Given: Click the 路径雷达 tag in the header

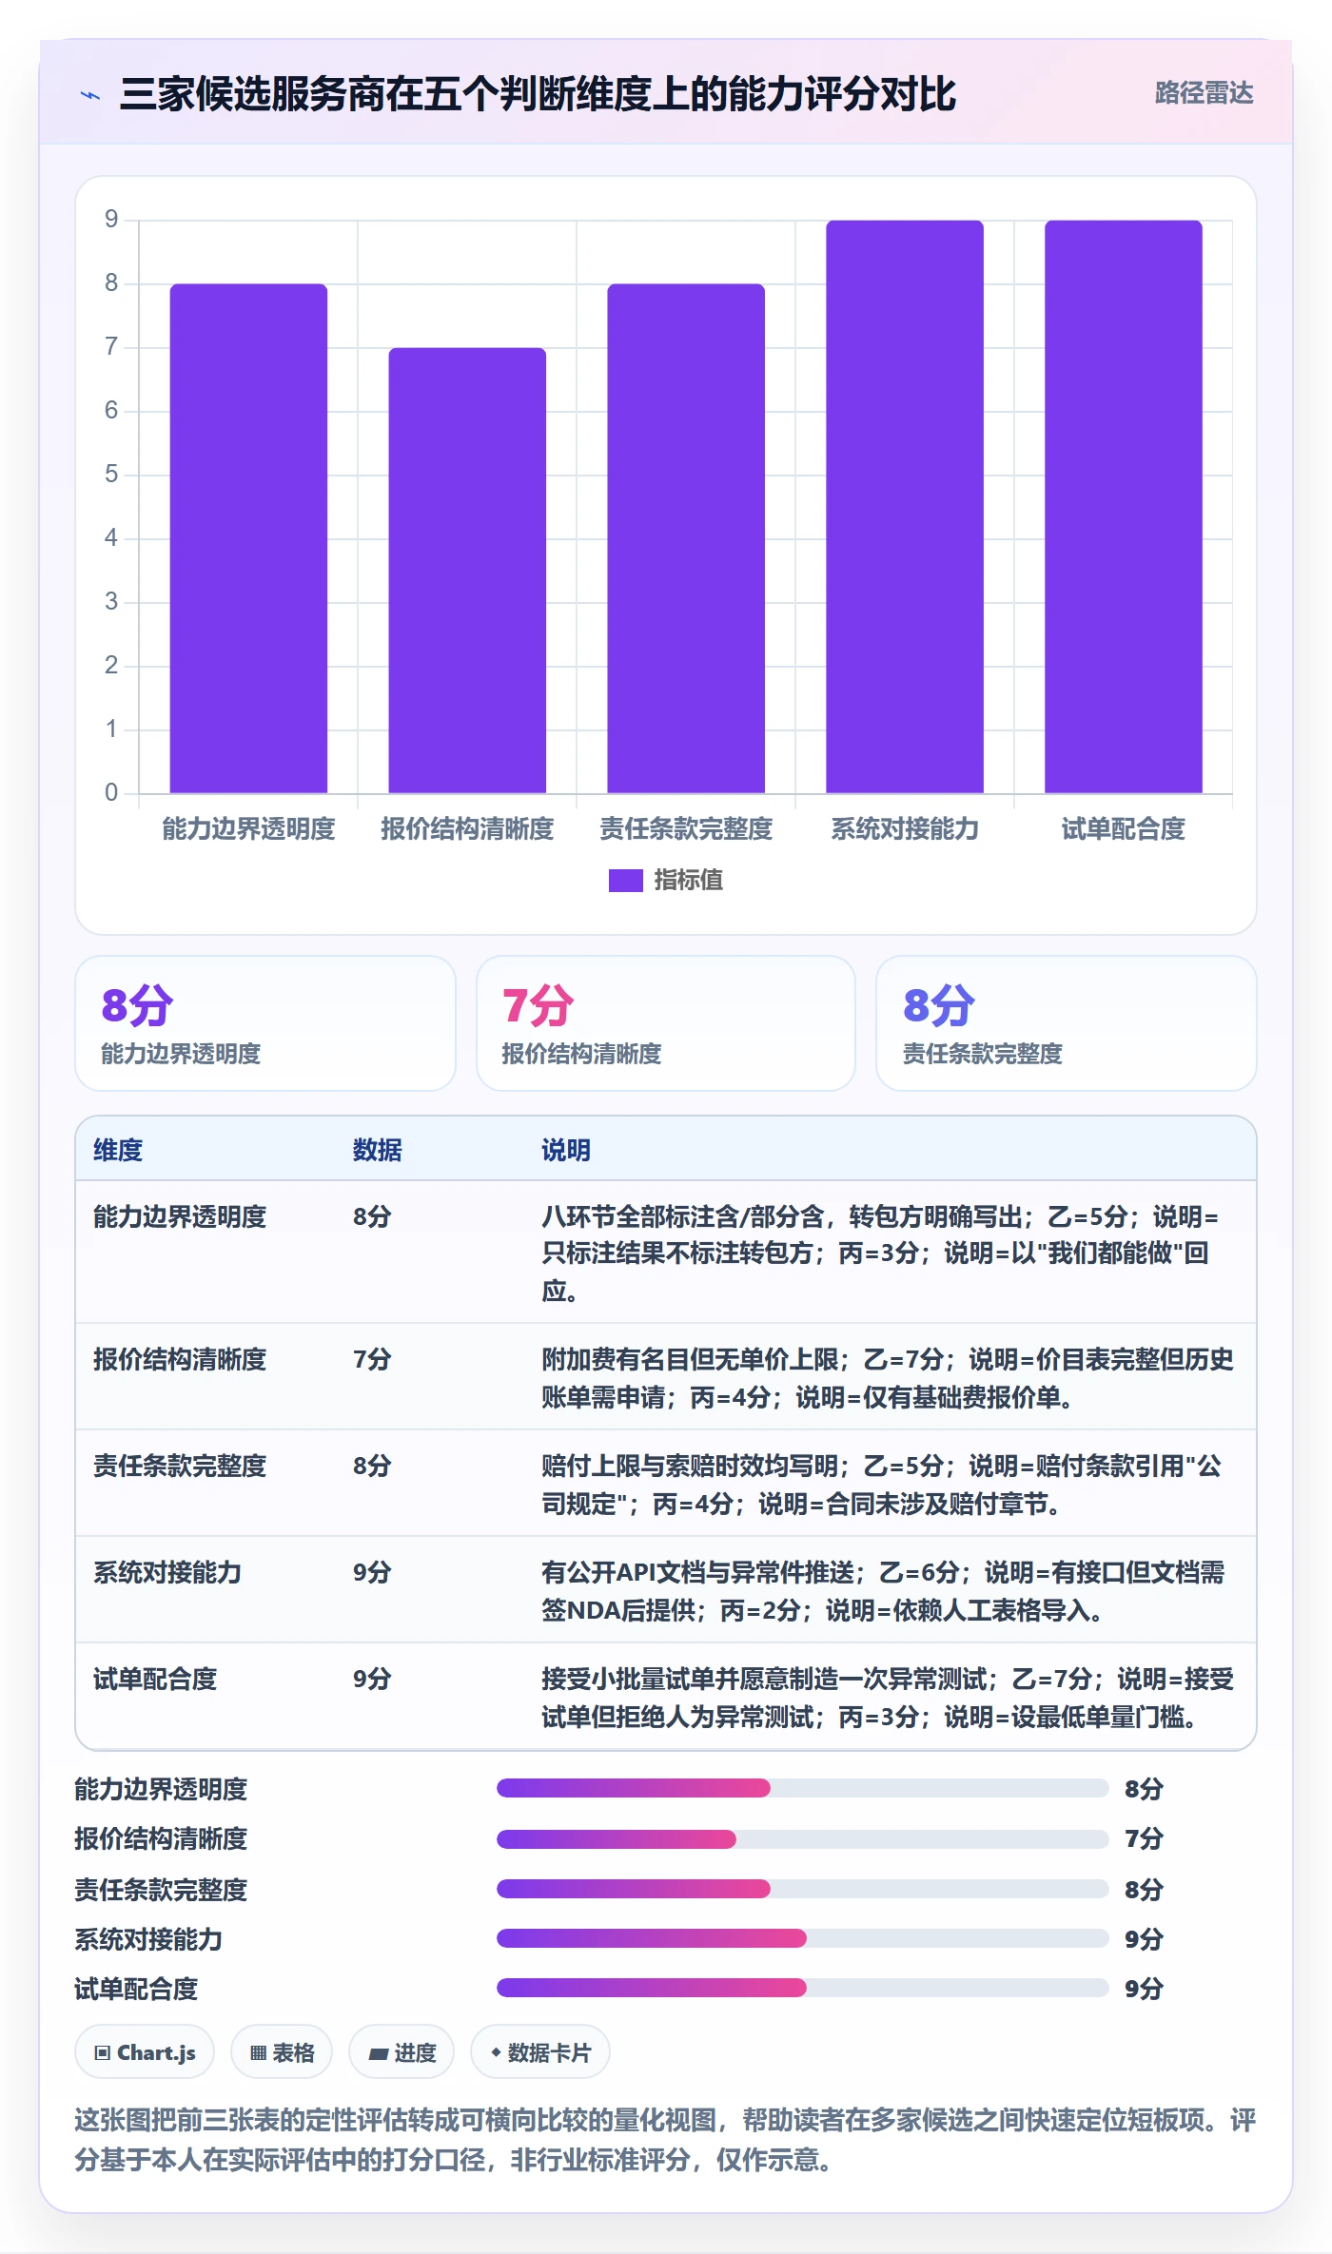Looking at the screenshot, I should (x=1204, y=93).
